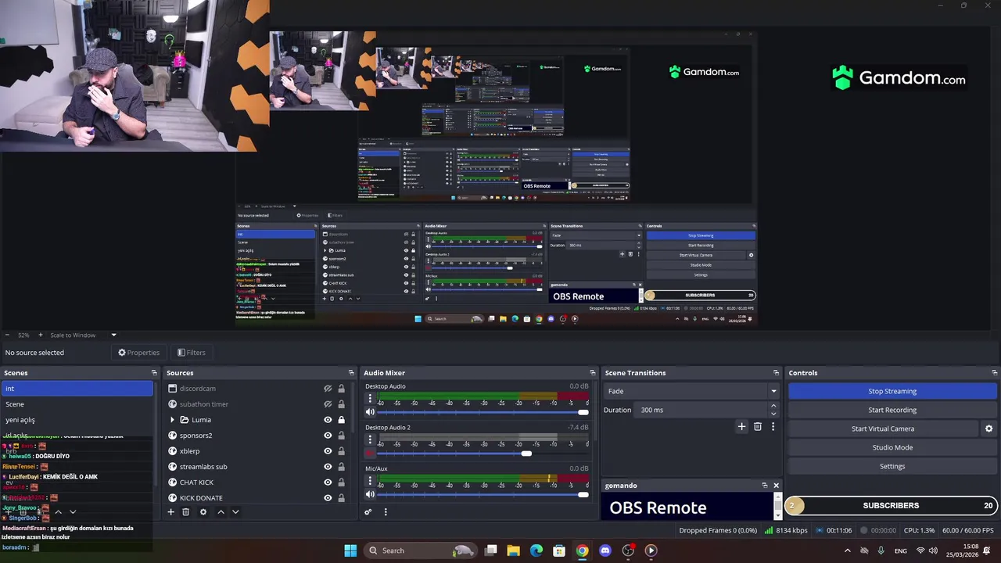Hide the Lumia group
Screen dimensions: 1001x563
pyautogui.click(x=328, y=420)
